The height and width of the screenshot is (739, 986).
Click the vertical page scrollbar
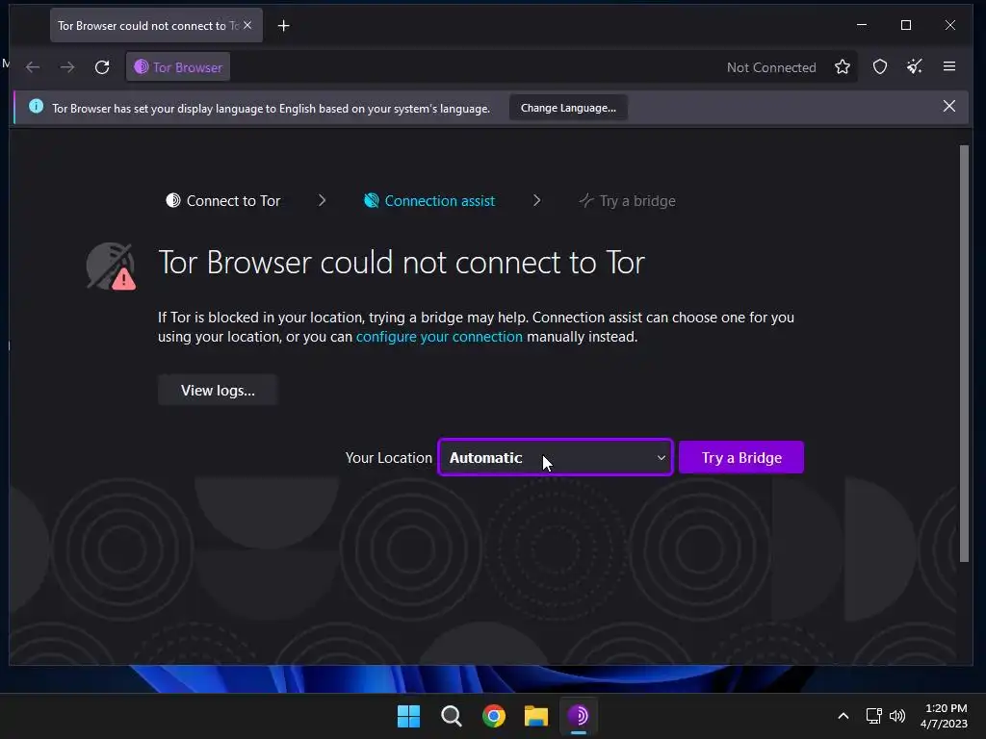964,354
